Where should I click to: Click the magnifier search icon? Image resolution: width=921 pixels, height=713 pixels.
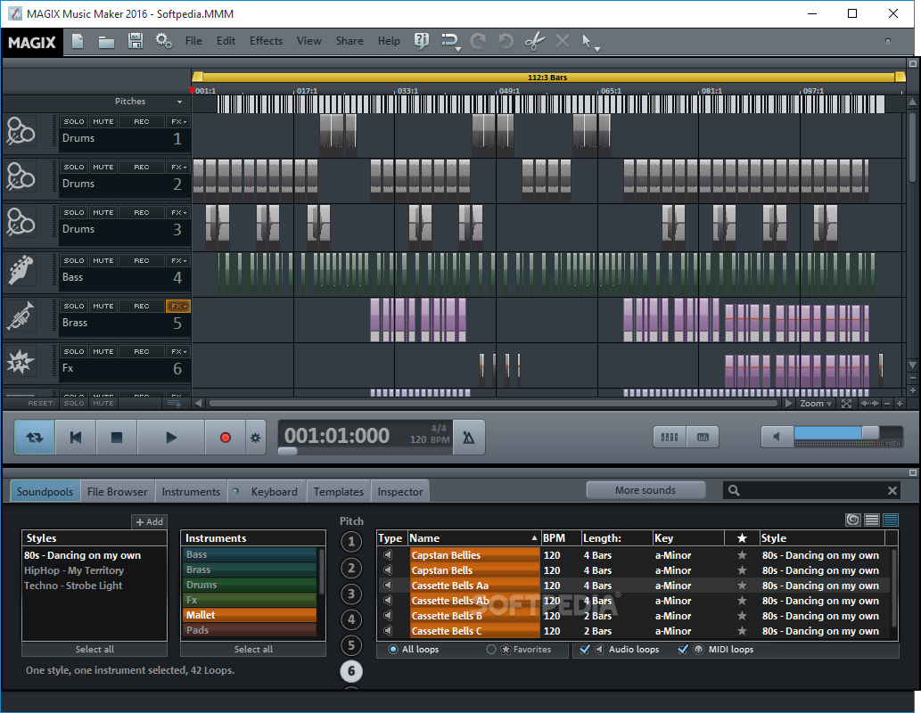(x=735, y=490)
